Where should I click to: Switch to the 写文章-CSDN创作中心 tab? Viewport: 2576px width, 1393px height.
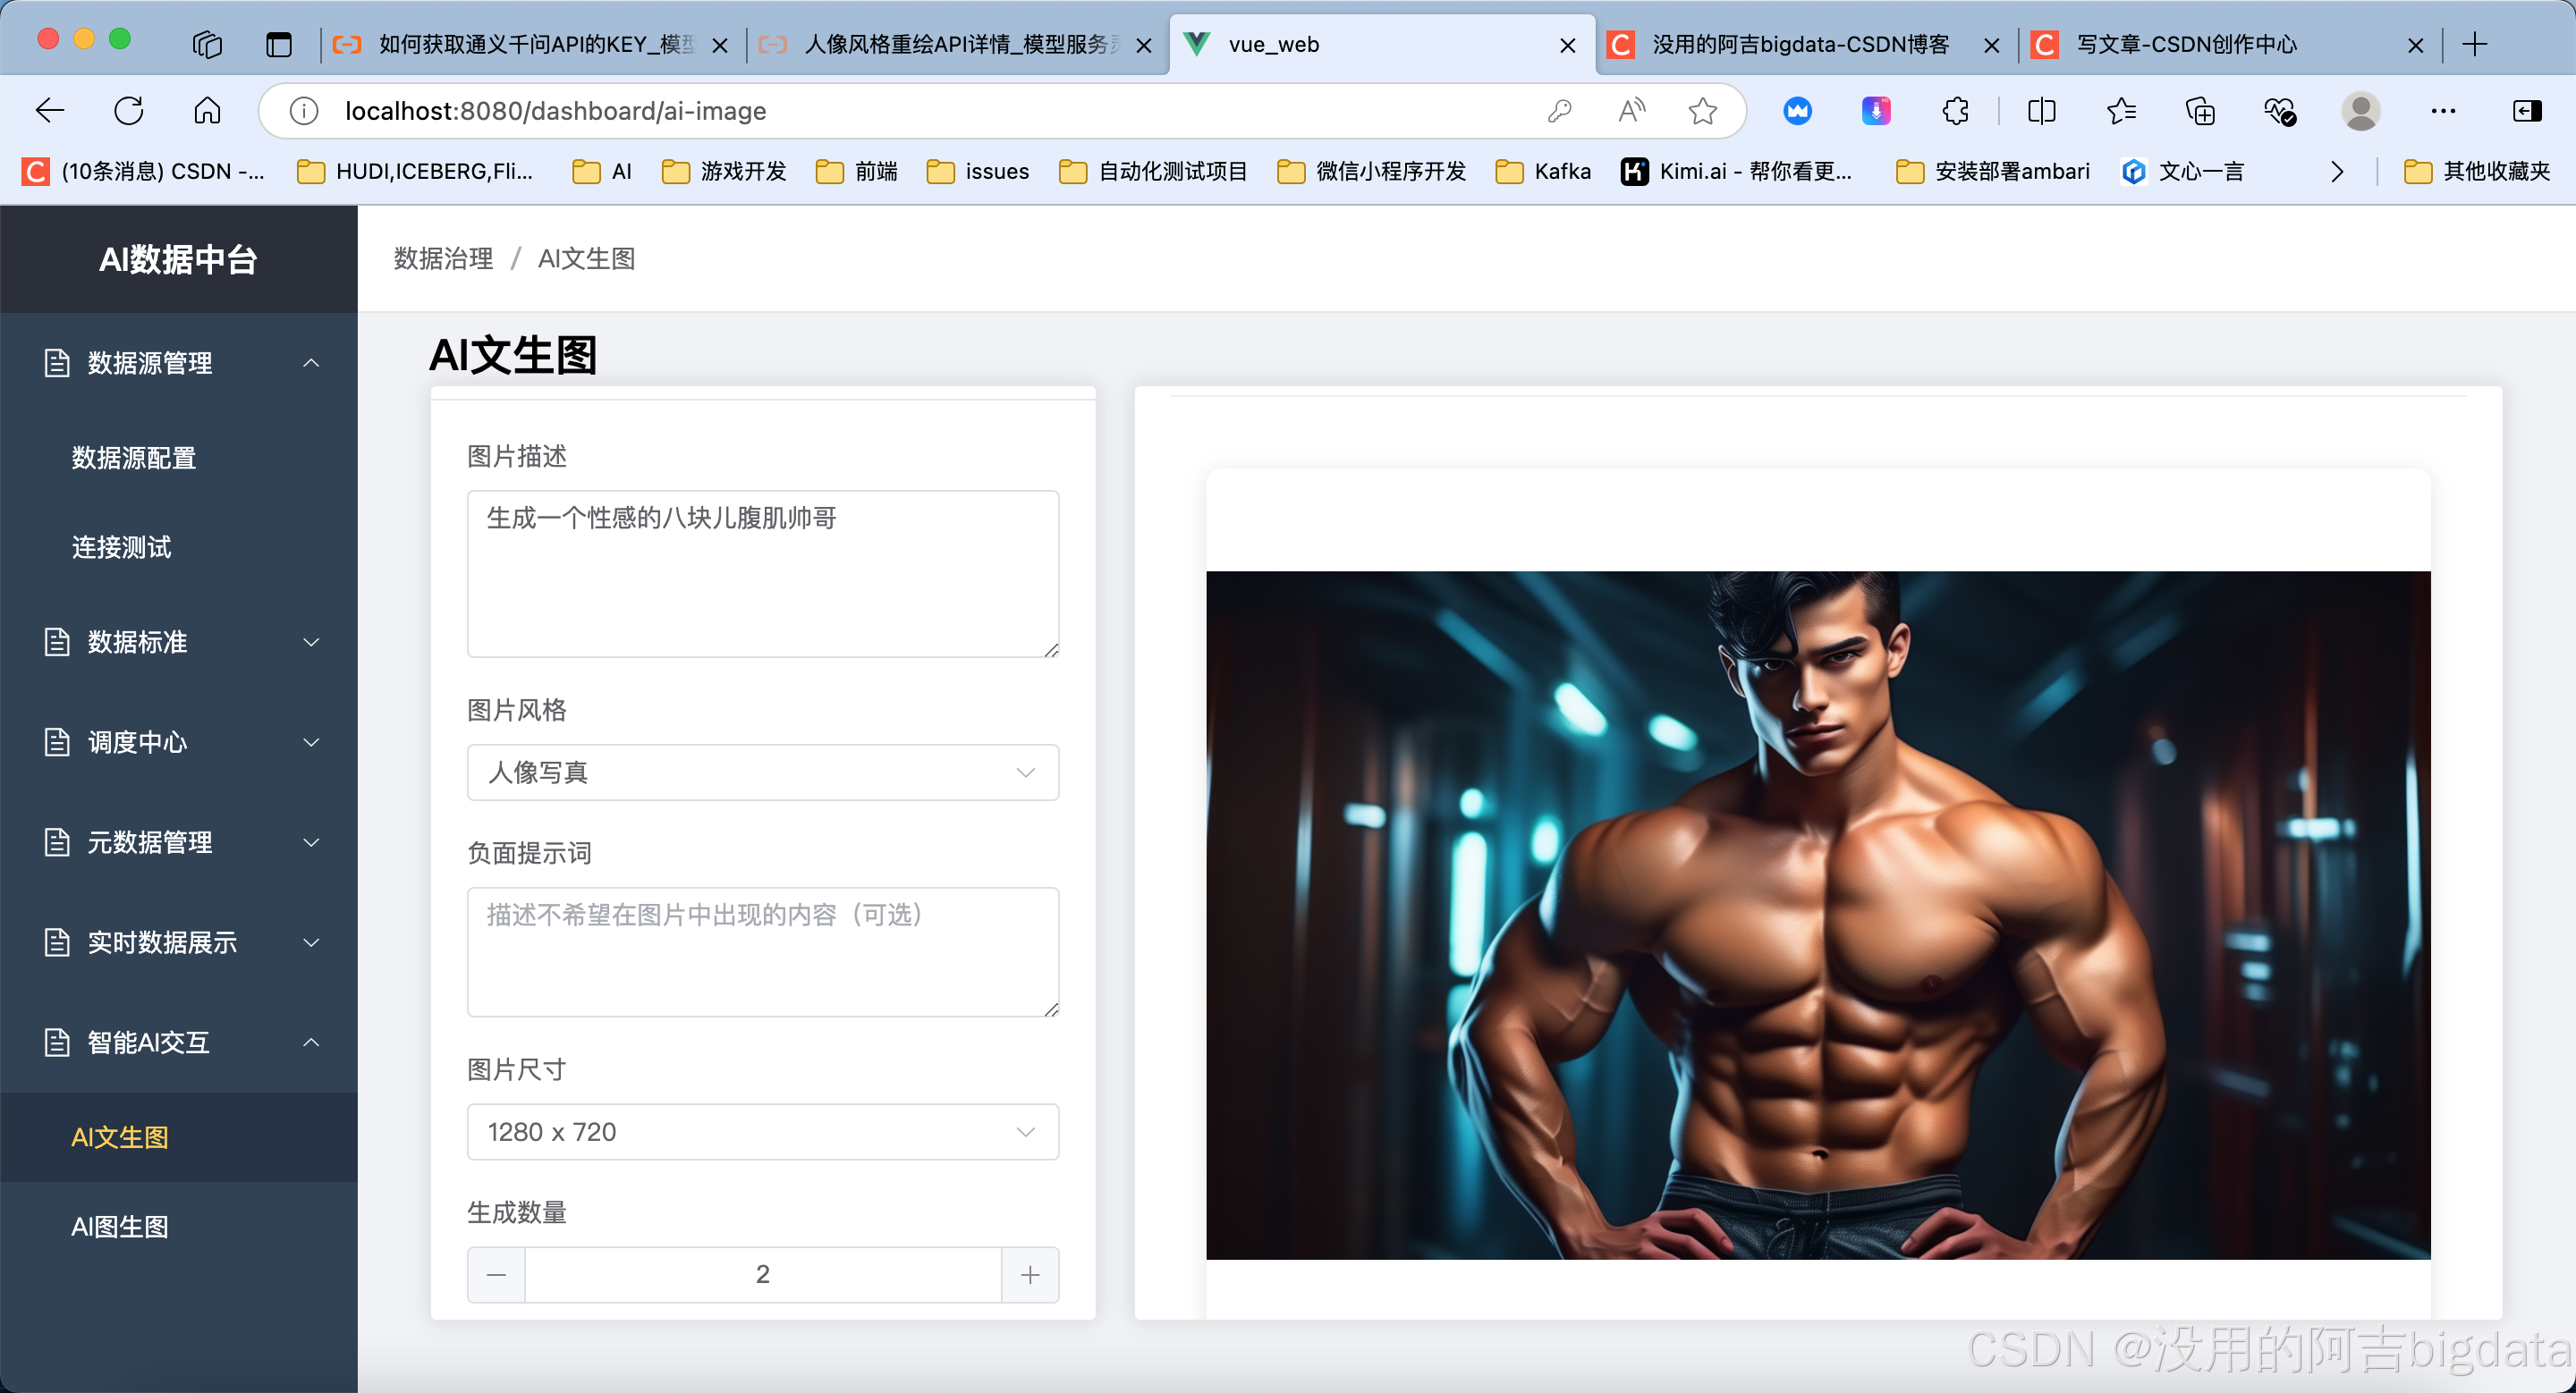pos(2186,45)
